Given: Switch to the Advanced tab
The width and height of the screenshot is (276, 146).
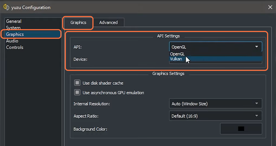Looking at the screenshot, I should click(108, 22).
